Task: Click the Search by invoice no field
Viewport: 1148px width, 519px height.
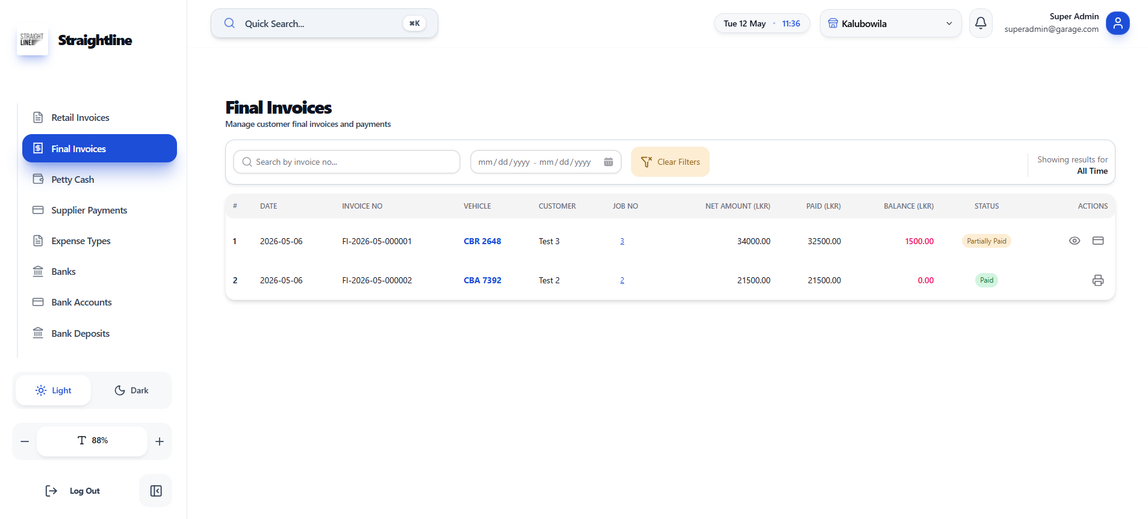Action: pos(347,162)
